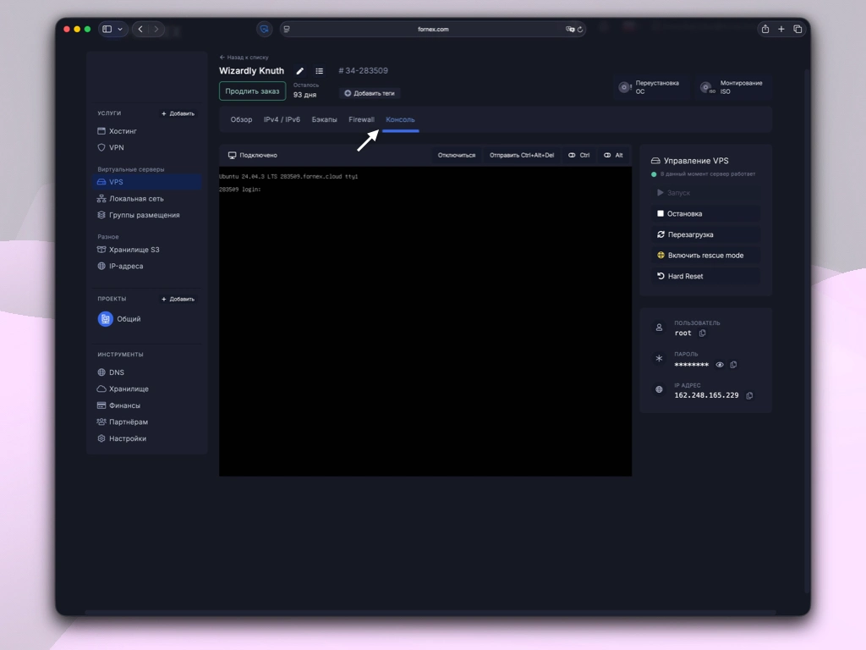
Task: Copy the root username with its copy icon
Action: 702,333
